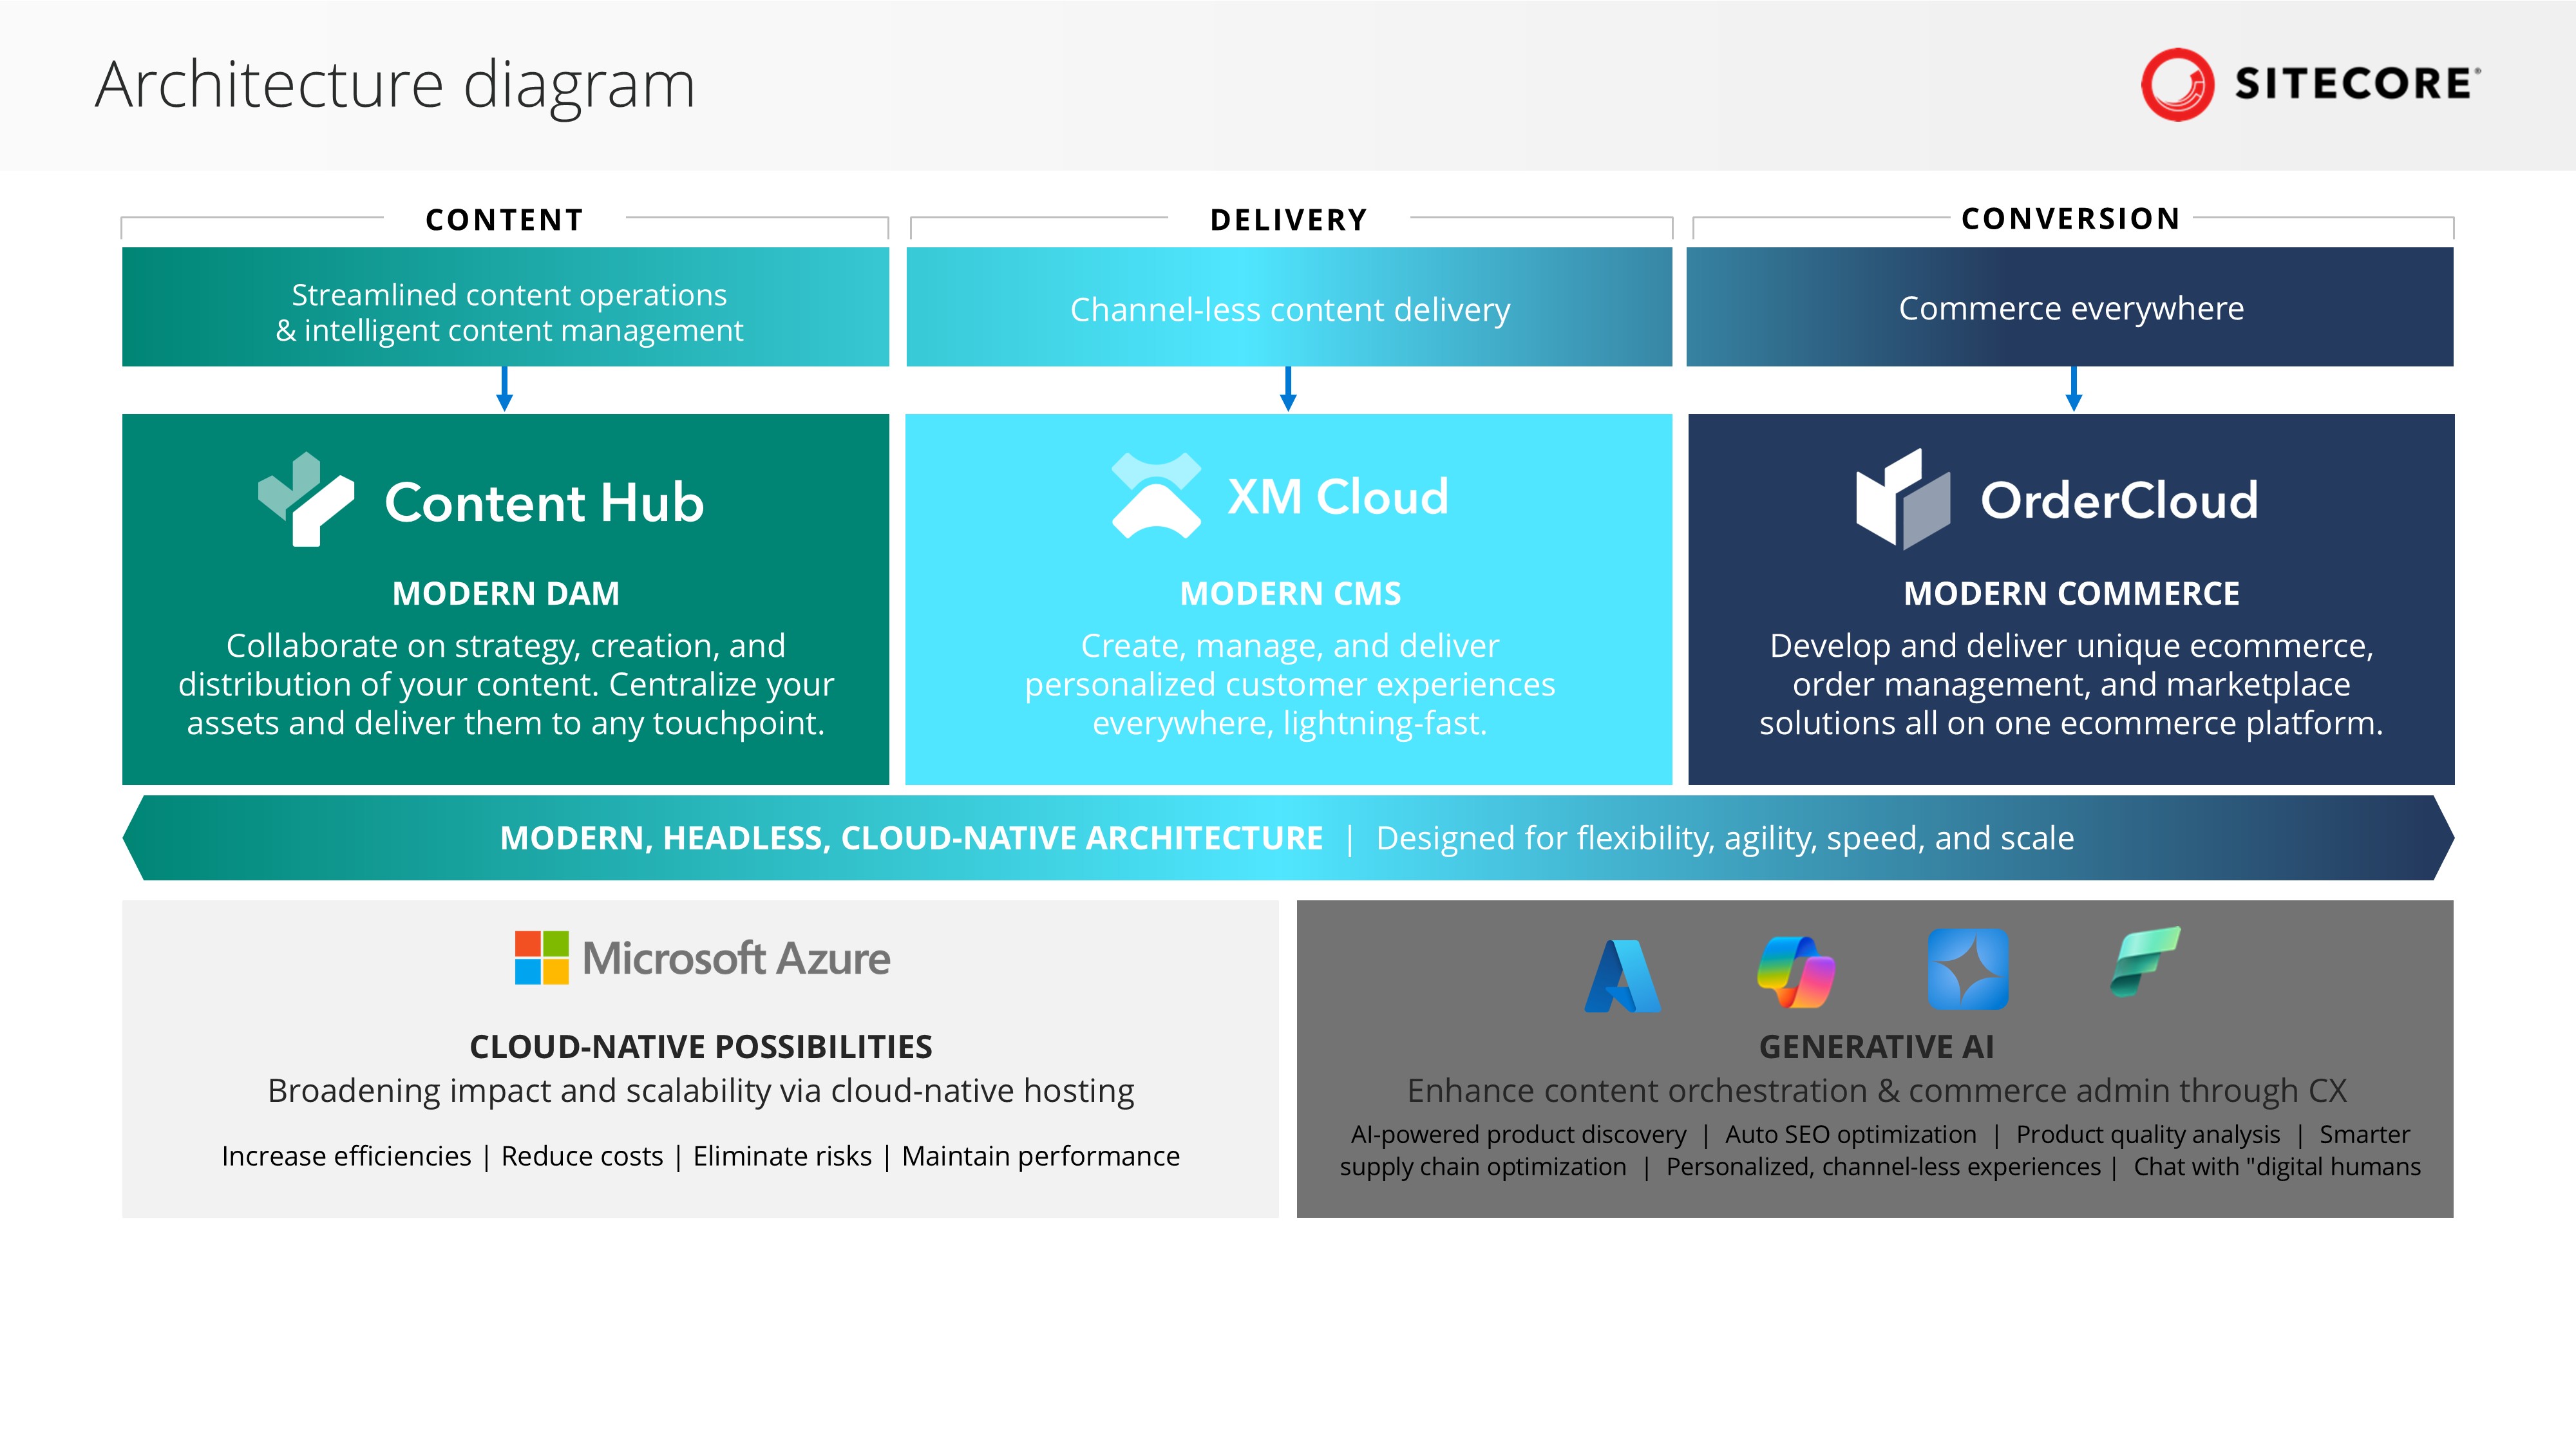Click the arrow below Commerce everywhere
Viewport: 2576px width, 1449px height.
(2073, 389)
